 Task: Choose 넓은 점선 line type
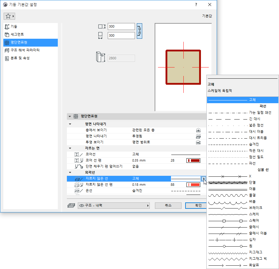[243, 126]
